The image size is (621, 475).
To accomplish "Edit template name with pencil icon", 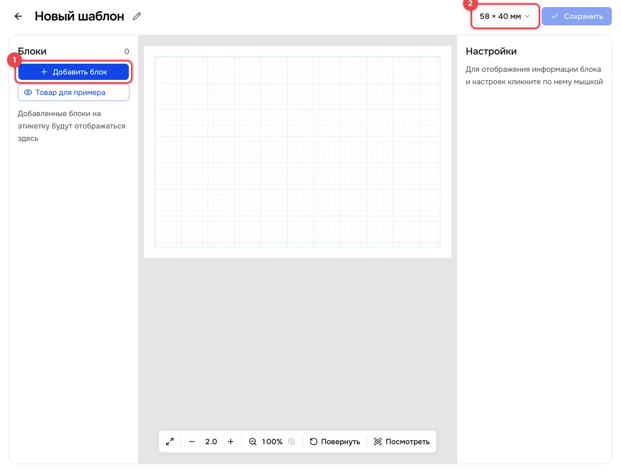I will click(x=137, y=16).
